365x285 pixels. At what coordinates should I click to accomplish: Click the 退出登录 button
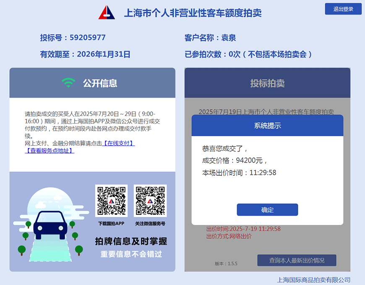tap(343, 9)
